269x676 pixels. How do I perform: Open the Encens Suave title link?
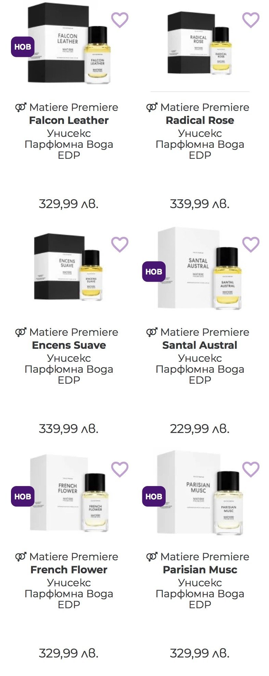(69, 345)
